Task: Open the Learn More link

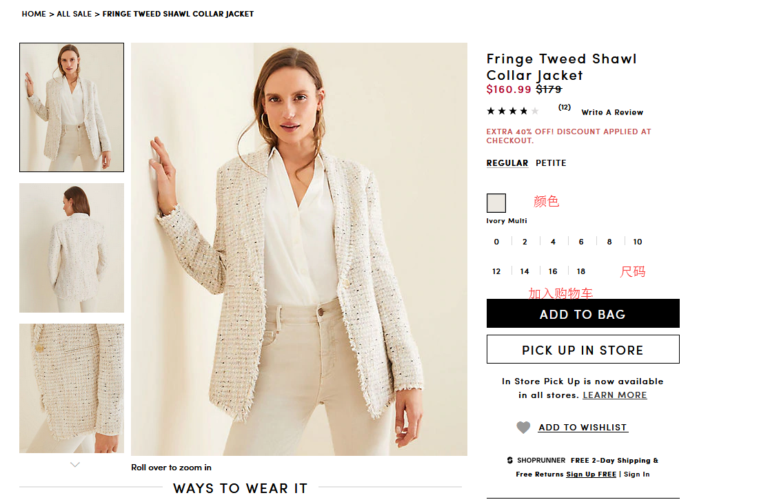Action: tap(615, 395)
